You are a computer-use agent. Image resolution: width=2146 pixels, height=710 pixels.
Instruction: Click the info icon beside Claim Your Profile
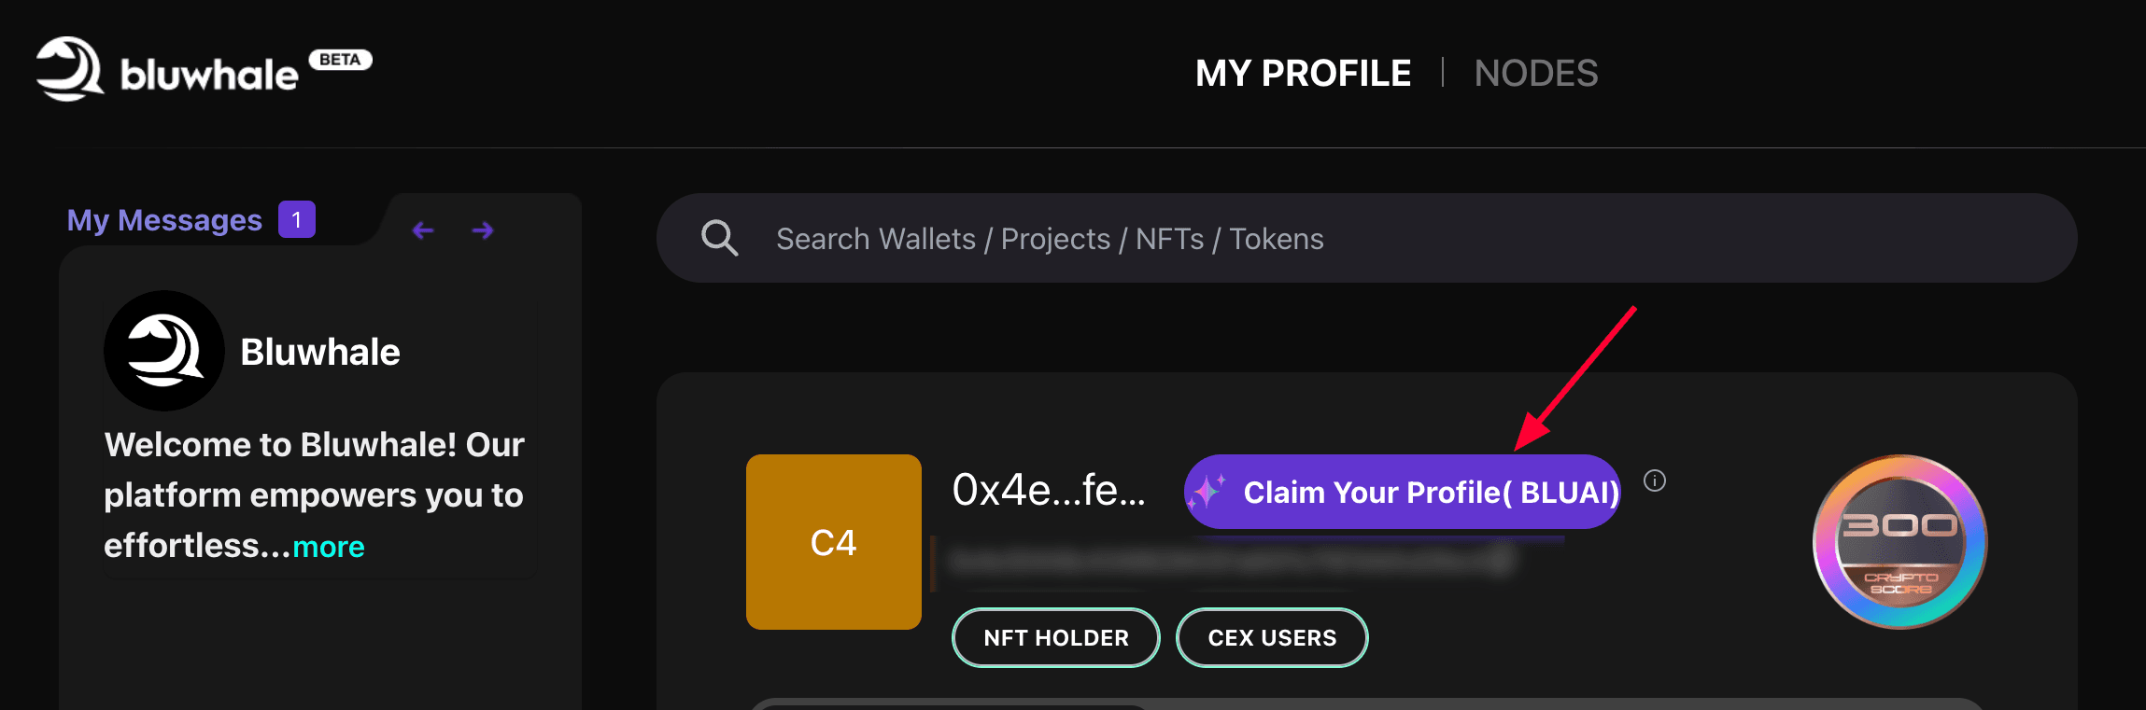1655,481
